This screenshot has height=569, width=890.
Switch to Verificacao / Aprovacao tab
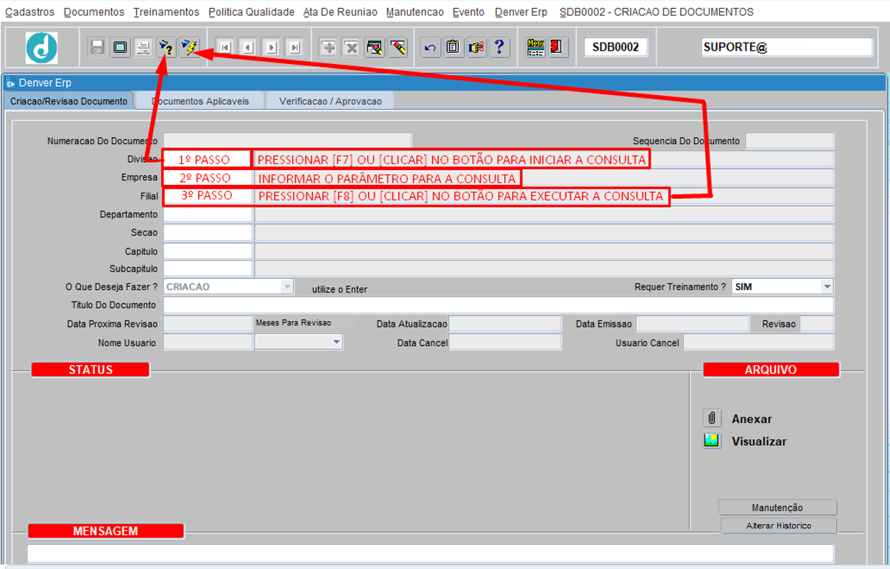(x=331, y=102)
